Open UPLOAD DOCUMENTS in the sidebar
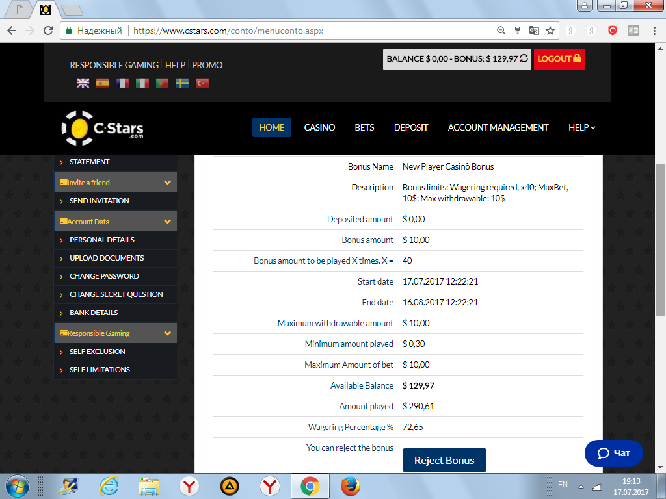The height and width of the screenshot is (499, 666). pyautogui.click(x=107, y=258)
